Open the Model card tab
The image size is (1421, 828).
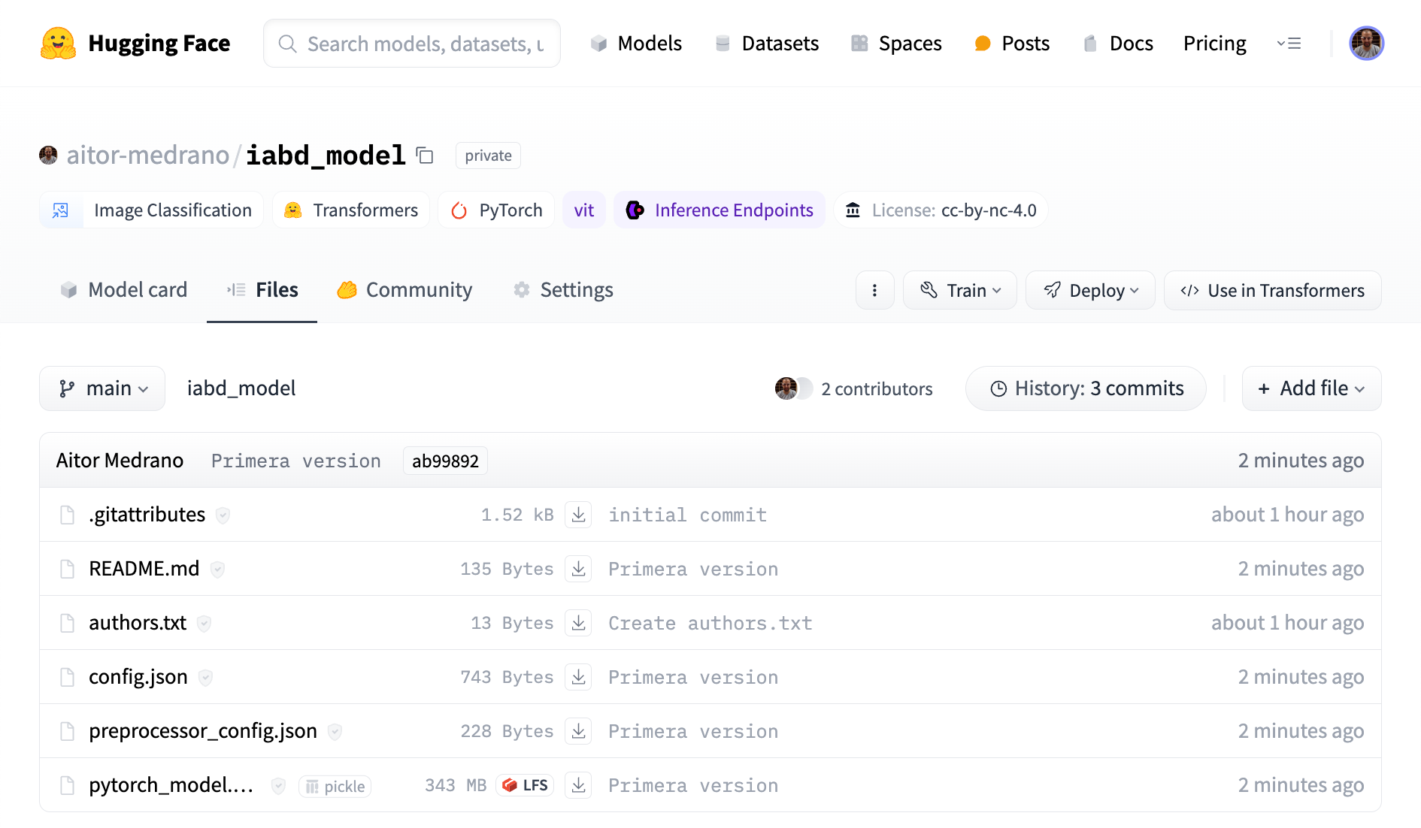click(x=124, y=290)
